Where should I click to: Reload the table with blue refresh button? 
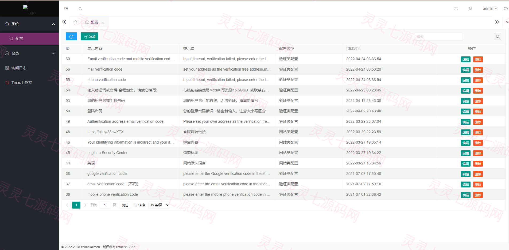(71, 36)
